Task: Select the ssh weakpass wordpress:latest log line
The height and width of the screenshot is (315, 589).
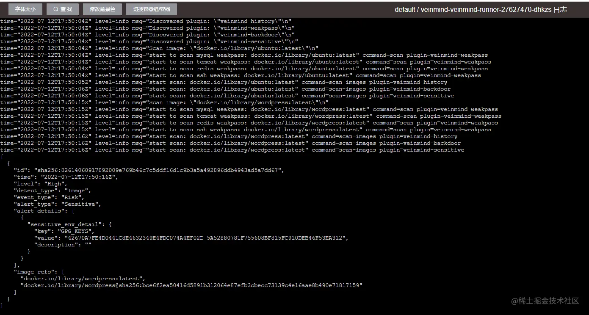Action: 246,130
